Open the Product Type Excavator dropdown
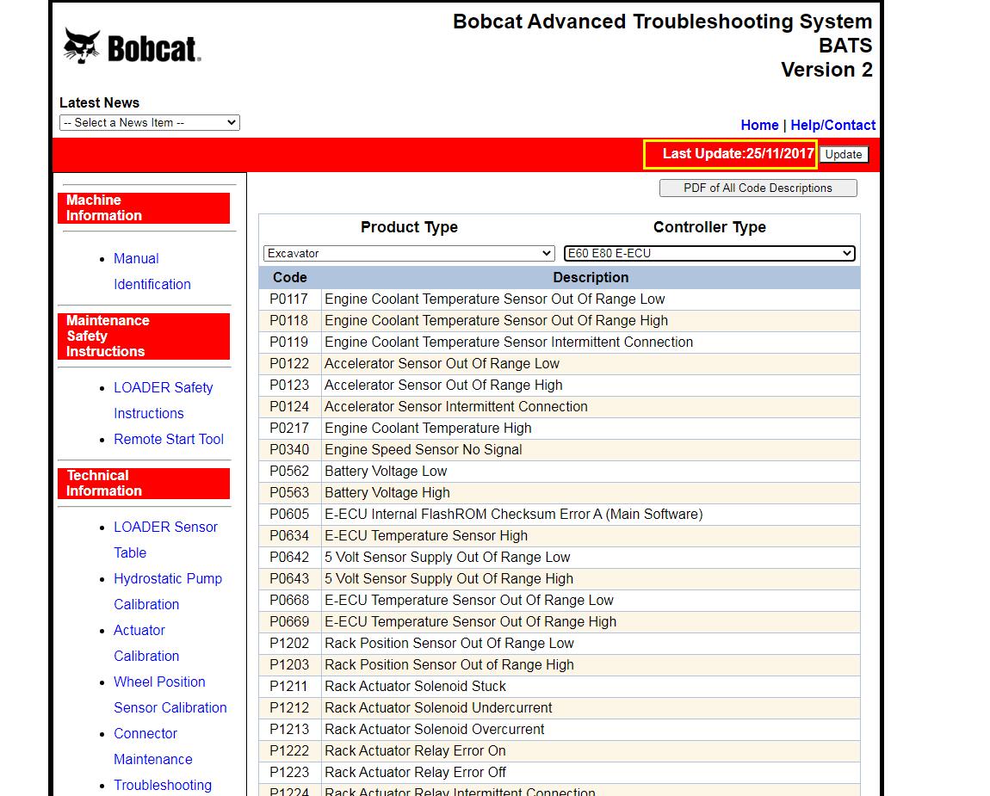 click(x=409, y=253)
